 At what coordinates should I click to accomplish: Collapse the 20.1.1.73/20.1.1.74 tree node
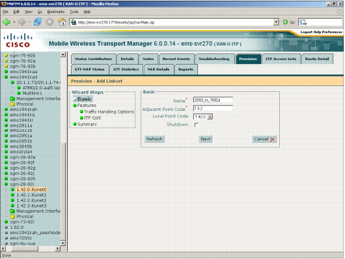6,82
